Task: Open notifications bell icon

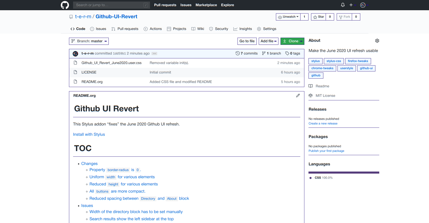Action: coord(343,5)
